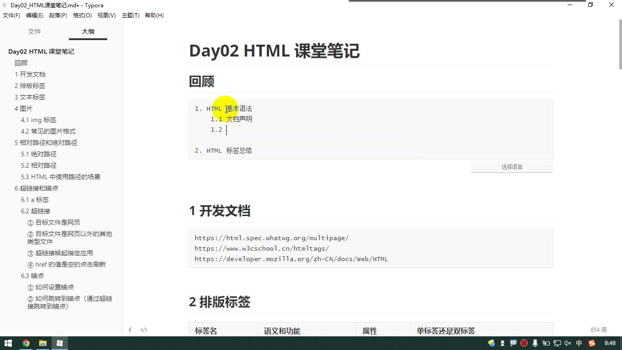622x350 pixels.
Task: Switch the 中 input language indicator
Action: coord(579,343)
